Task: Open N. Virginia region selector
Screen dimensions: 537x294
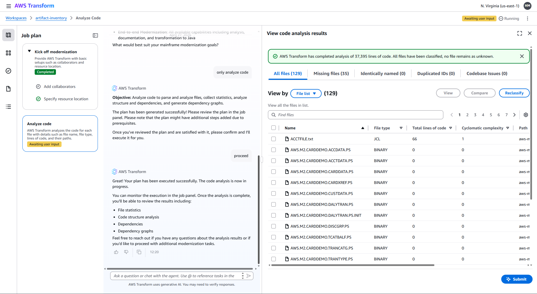Action: pyautogui.click(x=500, y=6)
